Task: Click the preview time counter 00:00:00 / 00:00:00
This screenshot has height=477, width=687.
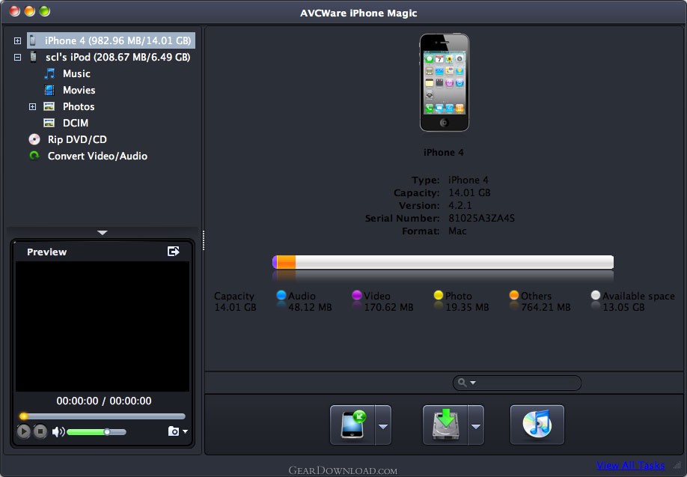Action: [x=104, y=401]
